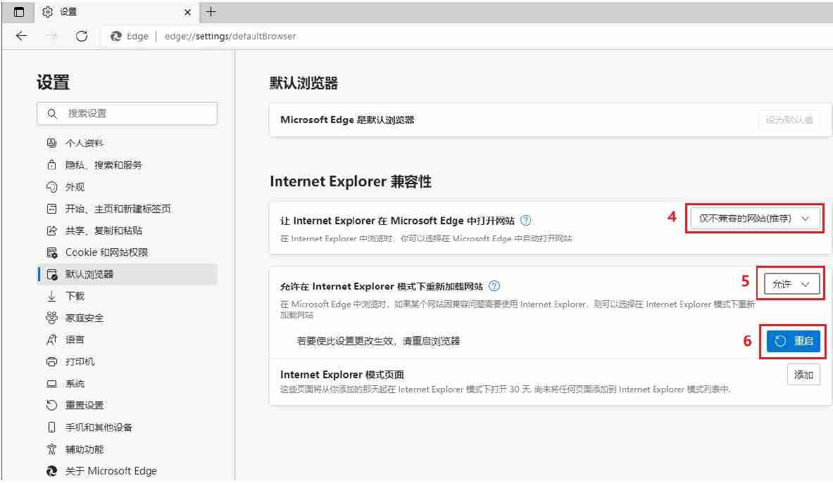Viewport: 833px width, 483px height.
Task: Click the tab actions icon in title bar
Action: point(18,12)
